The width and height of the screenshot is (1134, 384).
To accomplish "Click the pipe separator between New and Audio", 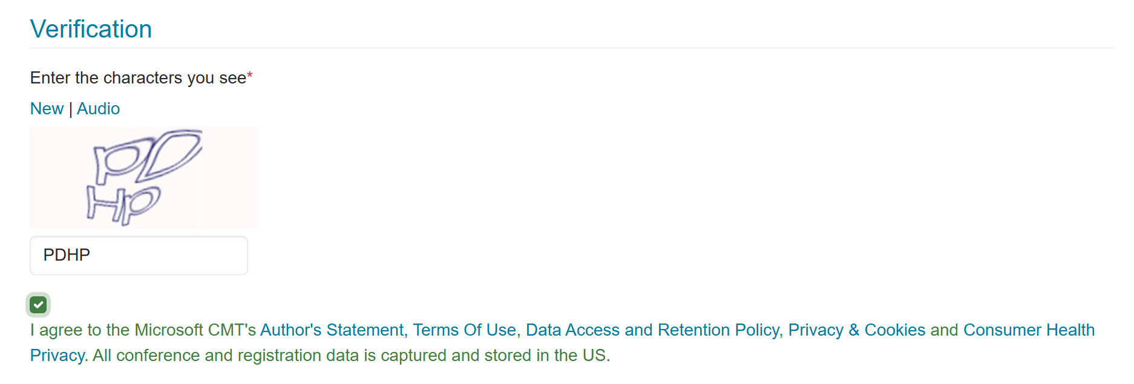I will tap(70, 109).
